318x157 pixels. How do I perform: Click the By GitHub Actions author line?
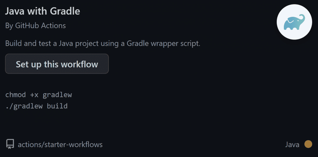pos(35,26)
